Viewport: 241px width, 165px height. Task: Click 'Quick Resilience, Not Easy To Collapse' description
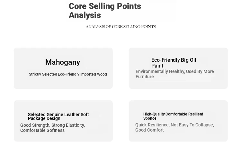point(174,125)
